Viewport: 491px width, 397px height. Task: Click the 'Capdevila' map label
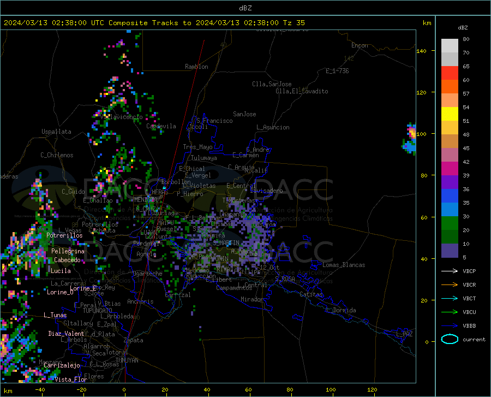point(161,126)
